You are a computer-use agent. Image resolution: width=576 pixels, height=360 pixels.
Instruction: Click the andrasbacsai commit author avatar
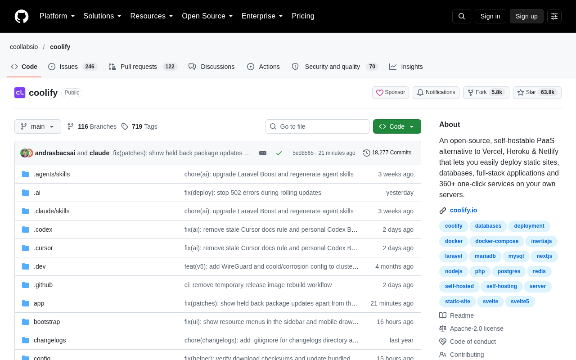point(24,153)
